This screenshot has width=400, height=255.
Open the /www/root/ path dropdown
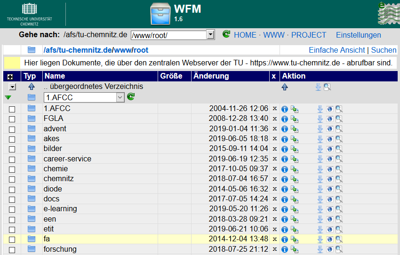click(210, 35)
